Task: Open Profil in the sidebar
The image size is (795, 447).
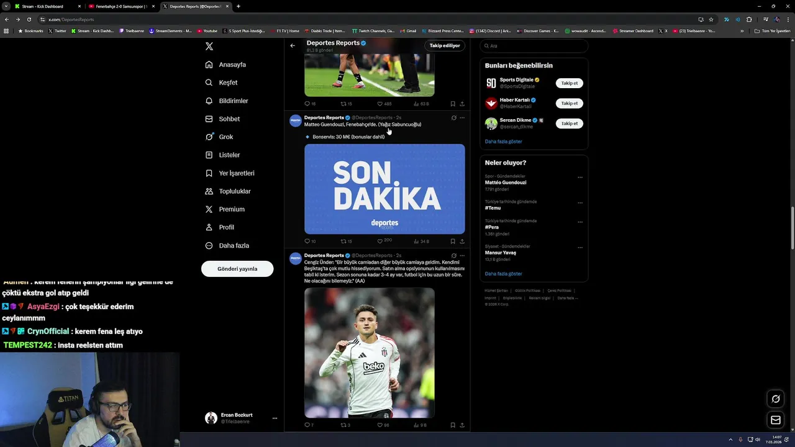Action: [219, 227]
